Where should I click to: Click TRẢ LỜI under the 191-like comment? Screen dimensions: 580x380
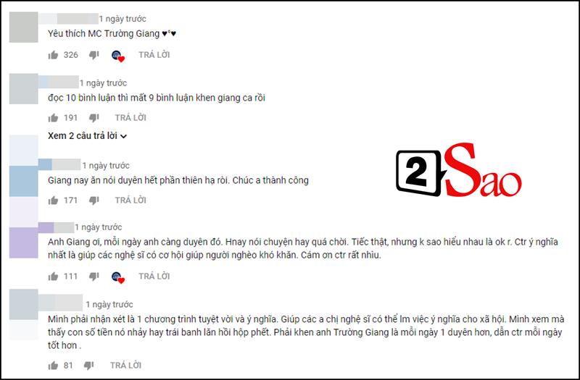click(x=130, y=118)
